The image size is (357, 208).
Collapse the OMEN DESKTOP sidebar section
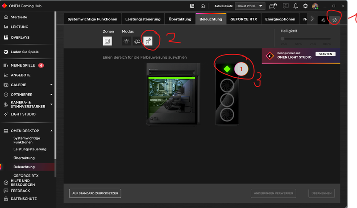point(51,131)
